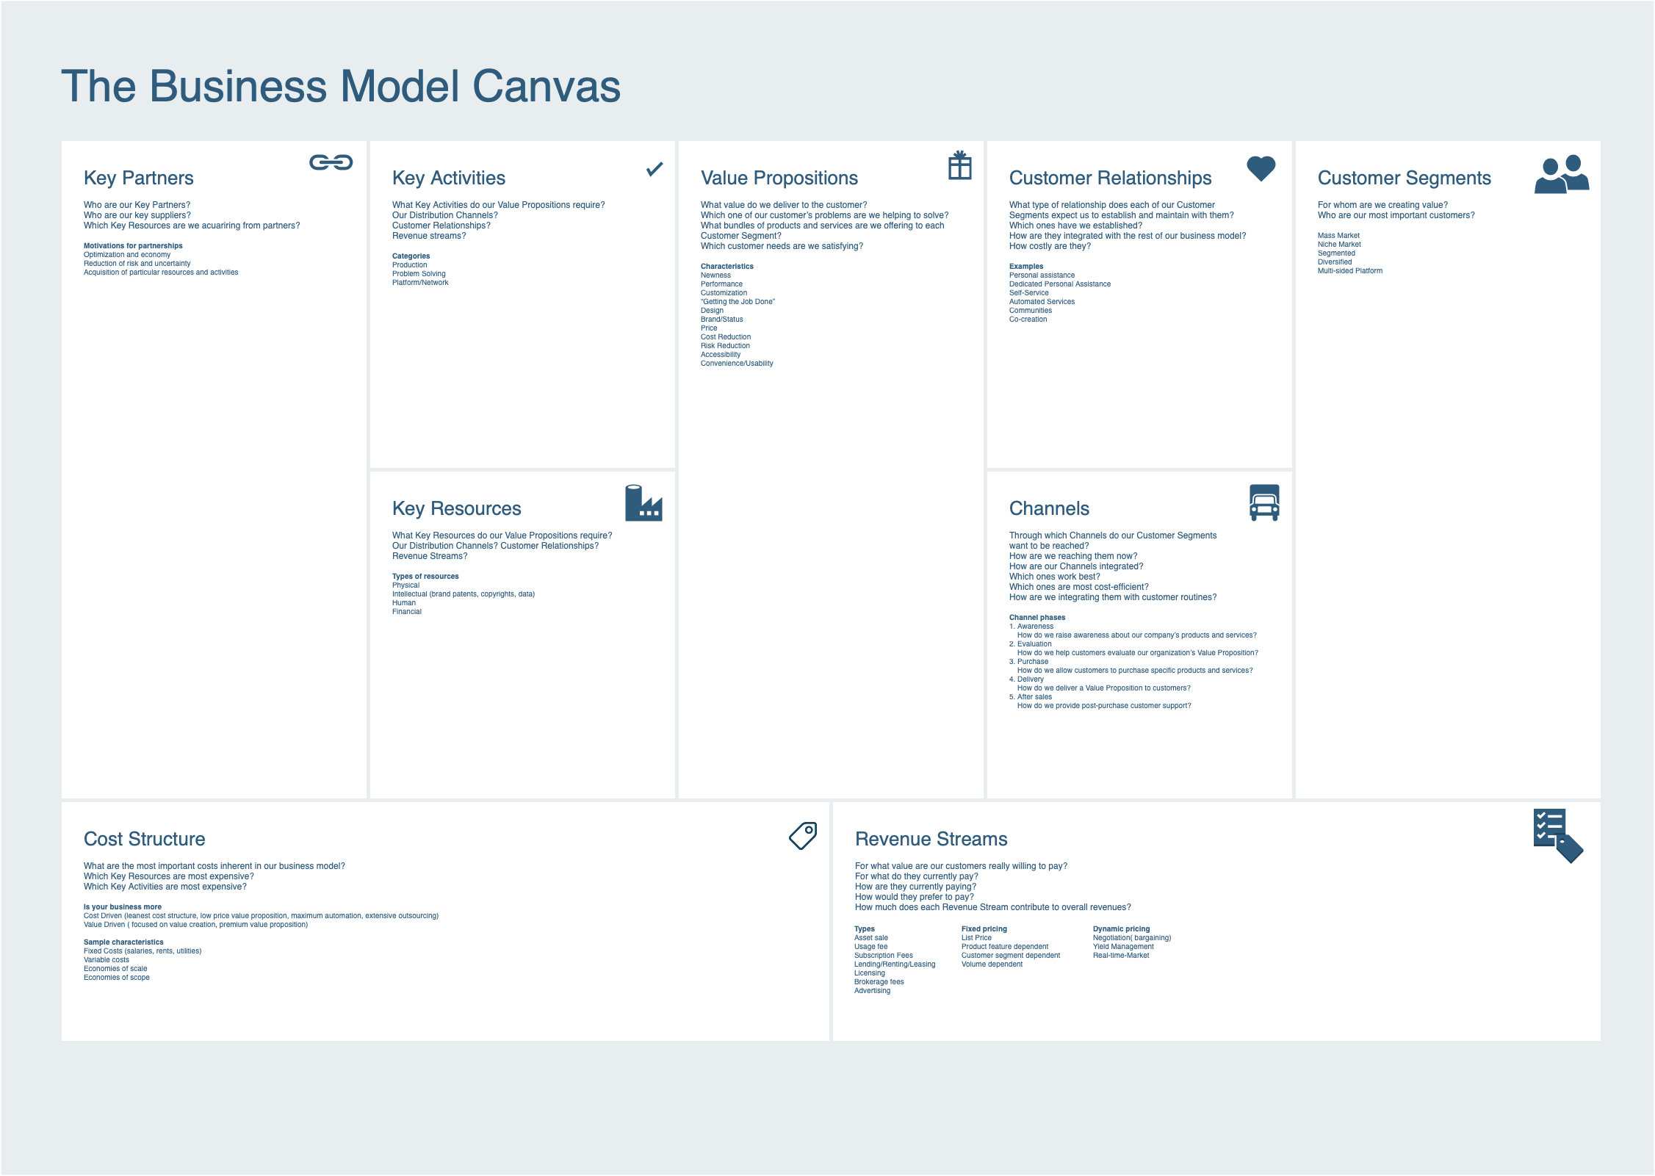Click 'Self-Service' example
The width and height of the screenshot is (1655, 1176).
[1028, 293]
